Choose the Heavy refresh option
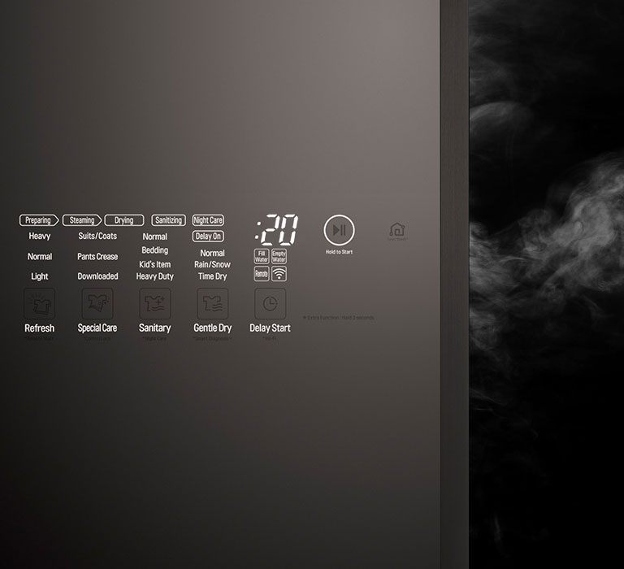The image size is (624, 569). 39,237
